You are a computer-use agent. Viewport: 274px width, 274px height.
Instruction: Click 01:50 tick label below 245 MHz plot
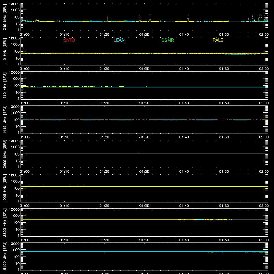pos(224,35)
